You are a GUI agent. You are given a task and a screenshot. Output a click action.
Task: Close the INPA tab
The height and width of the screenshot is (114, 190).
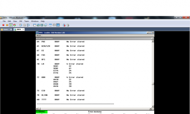23,29
